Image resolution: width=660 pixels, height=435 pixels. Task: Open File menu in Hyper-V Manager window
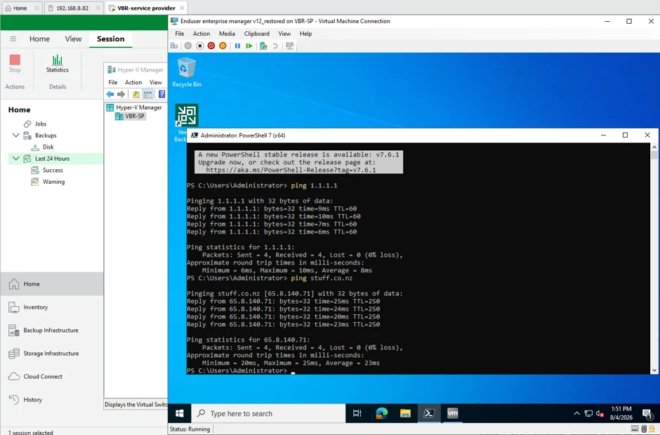113,83
